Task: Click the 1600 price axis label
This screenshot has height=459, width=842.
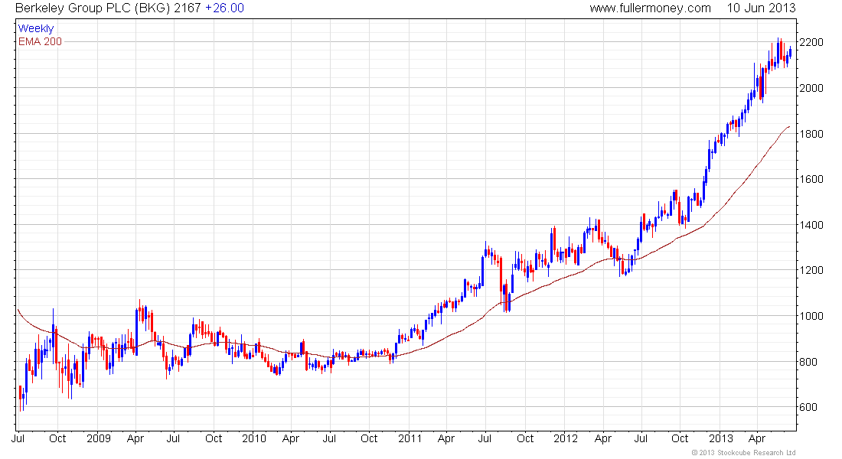Action: click(811, 179)
